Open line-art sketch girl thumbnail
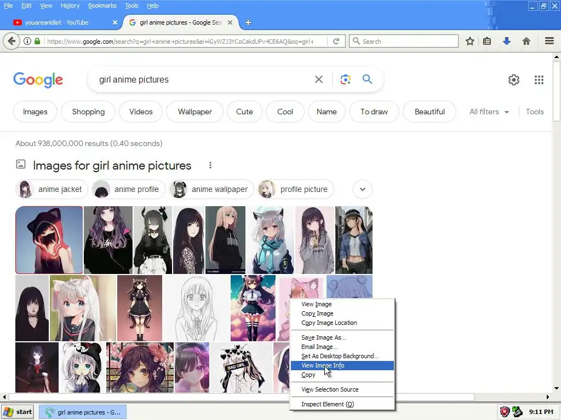 [197, 308]
